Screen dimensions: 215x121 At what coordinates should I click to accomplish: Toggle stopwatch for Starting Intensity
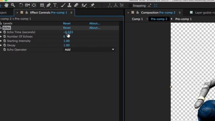tap(5, 41)
